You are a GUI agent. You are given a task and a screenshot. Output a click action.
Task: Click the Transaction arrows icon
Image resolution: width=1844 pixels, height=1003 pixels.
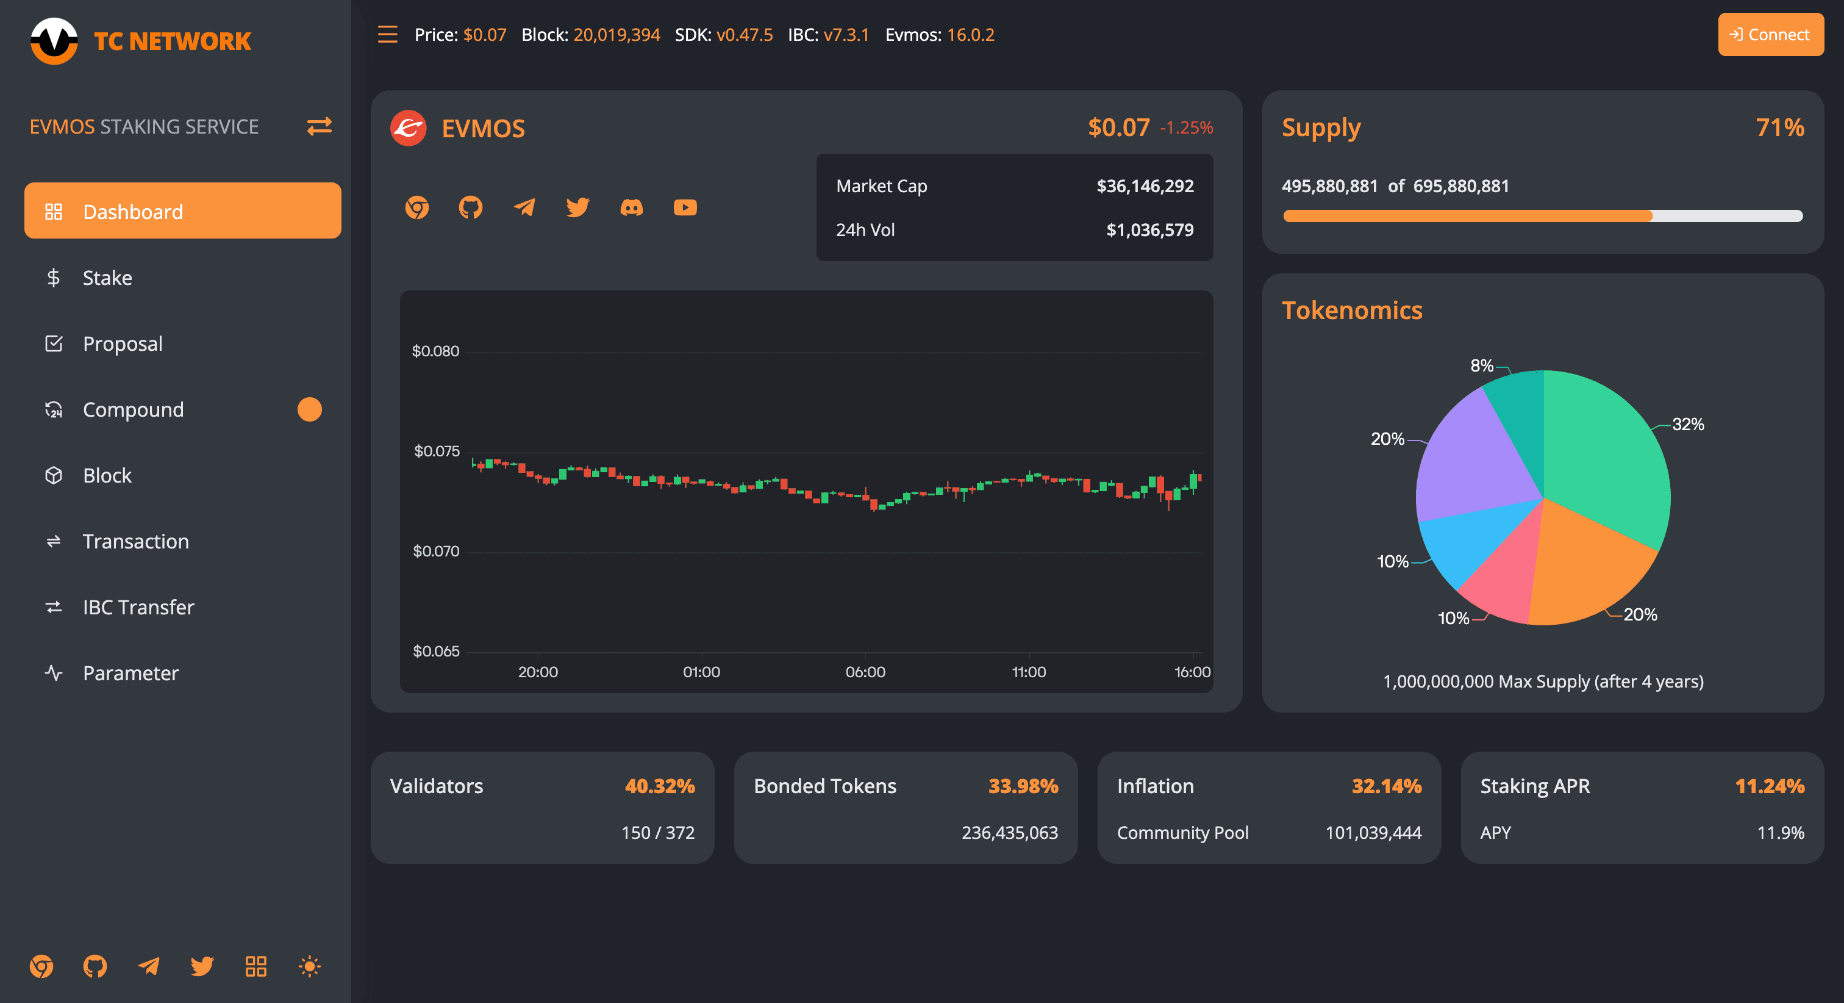coord(54,541)
